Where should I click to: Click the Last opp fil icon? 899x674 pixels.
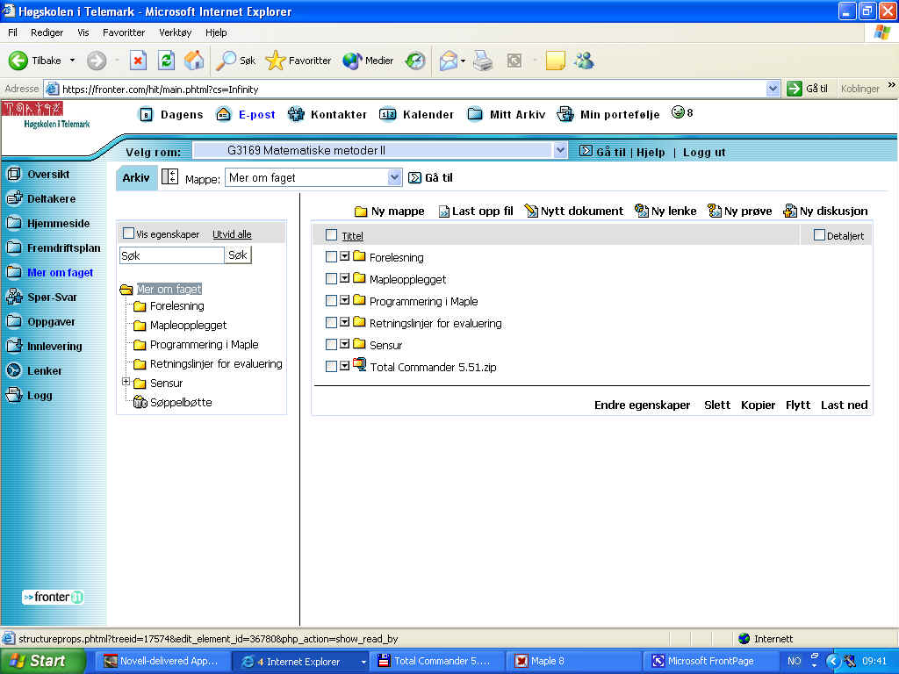pyautogui.click(x=443, y=212)
